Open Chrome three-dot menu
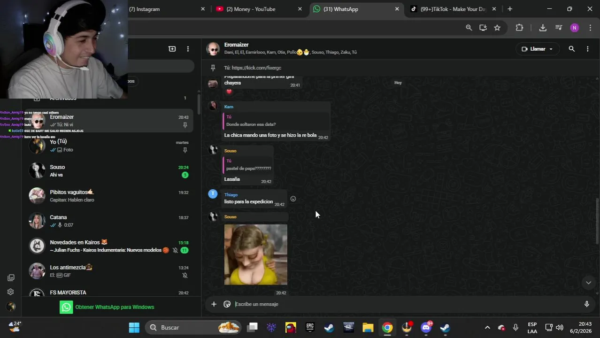The image size is (600, 338). (590, 28)
